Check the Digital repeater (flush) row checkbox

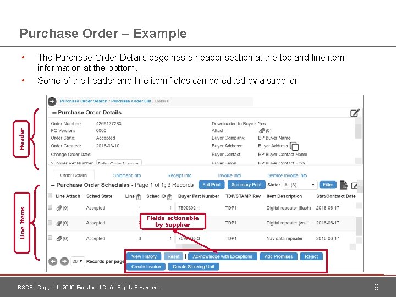(50, 207)
